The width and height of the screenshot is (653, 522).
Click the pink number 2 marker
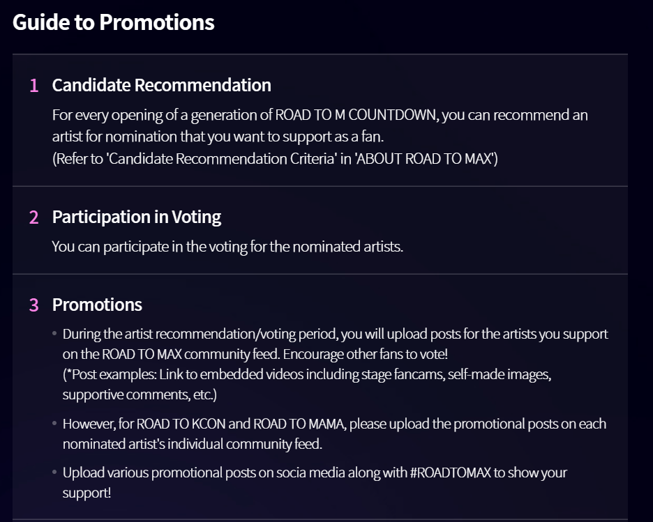[34, 217]
